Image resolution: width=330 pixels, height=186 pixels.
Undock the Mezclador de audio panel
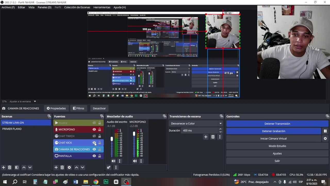(164, 117)
